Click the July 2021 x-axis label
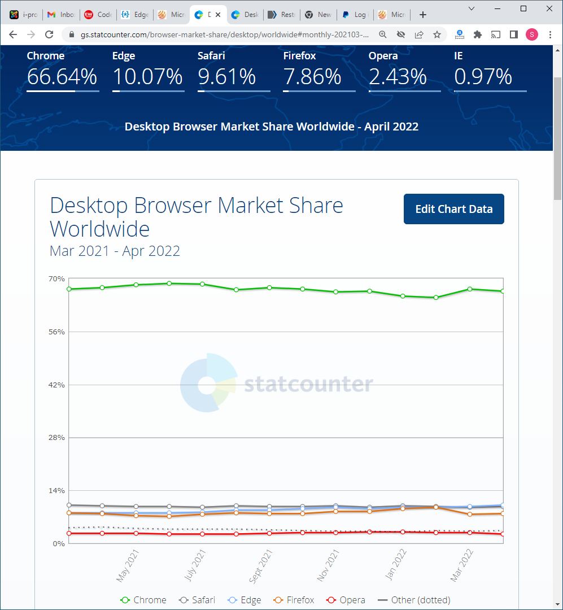 pos(195,565)
